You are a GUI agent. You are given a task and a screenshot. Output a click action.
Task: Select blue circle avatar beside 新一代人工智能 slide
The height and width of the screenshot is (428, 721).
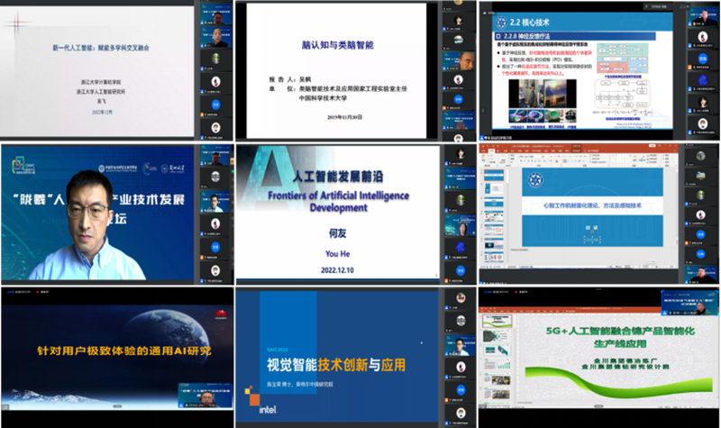[x=216, y=105]
